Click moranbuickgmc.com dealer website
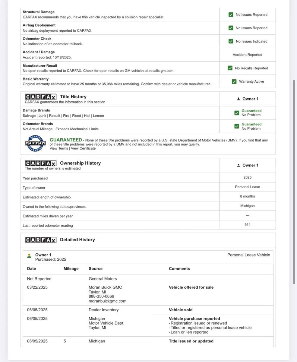The width and height of the screenshot is (297, 362). coord(107,301)
